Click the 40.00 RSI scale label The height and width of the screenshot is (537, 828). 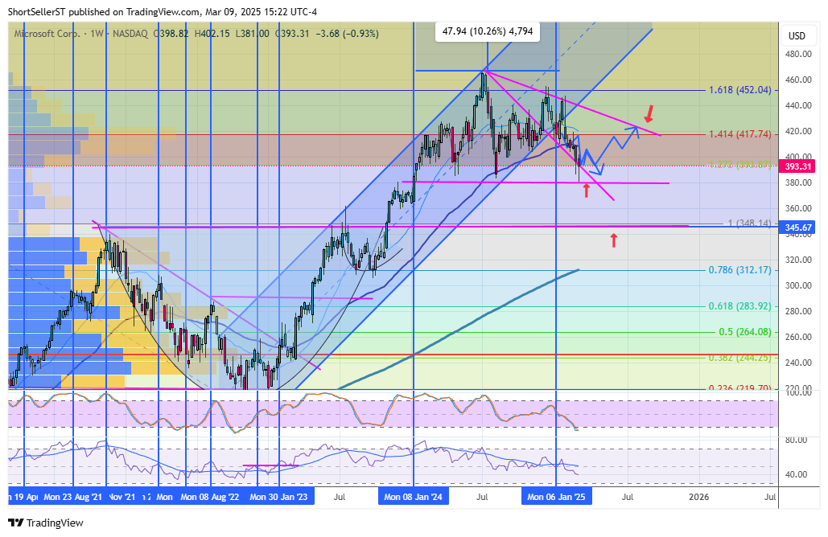[797, 474]
